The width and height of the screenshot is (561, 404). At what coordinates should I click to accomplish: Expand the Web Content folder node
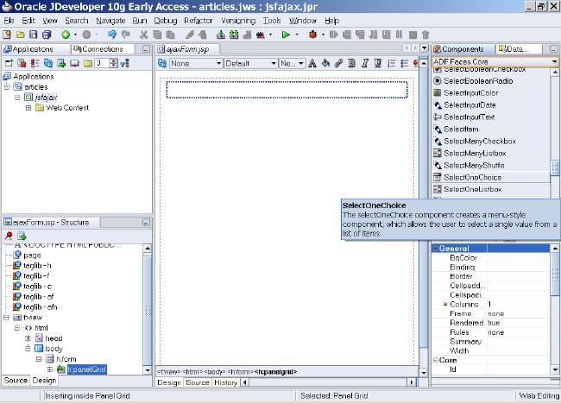click(x=28, y=108)
